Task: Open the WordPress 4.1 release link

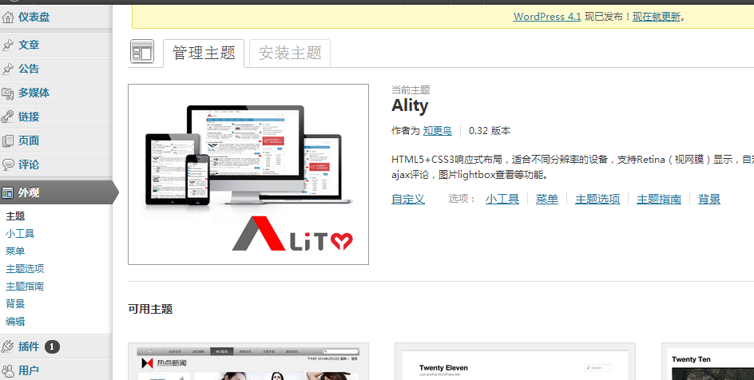Action: [547, 16]
